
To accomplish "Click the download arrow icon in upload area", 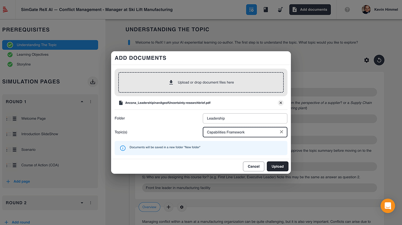I will tap(171, 82).
